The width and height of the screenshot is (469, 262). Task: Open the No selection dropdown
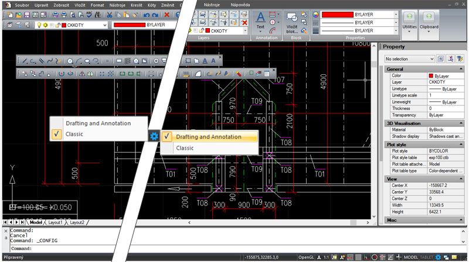click(x=409, y=59)
